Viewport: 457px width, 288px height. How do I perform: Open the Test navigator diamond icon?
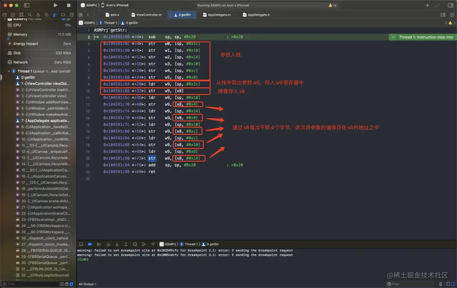click(46, 15)
